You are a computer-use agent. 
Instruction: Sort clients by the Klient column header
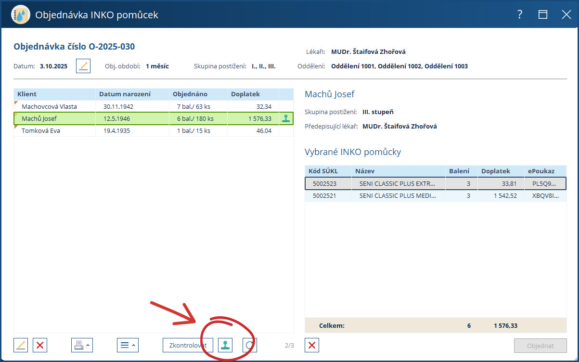(27, 94)
